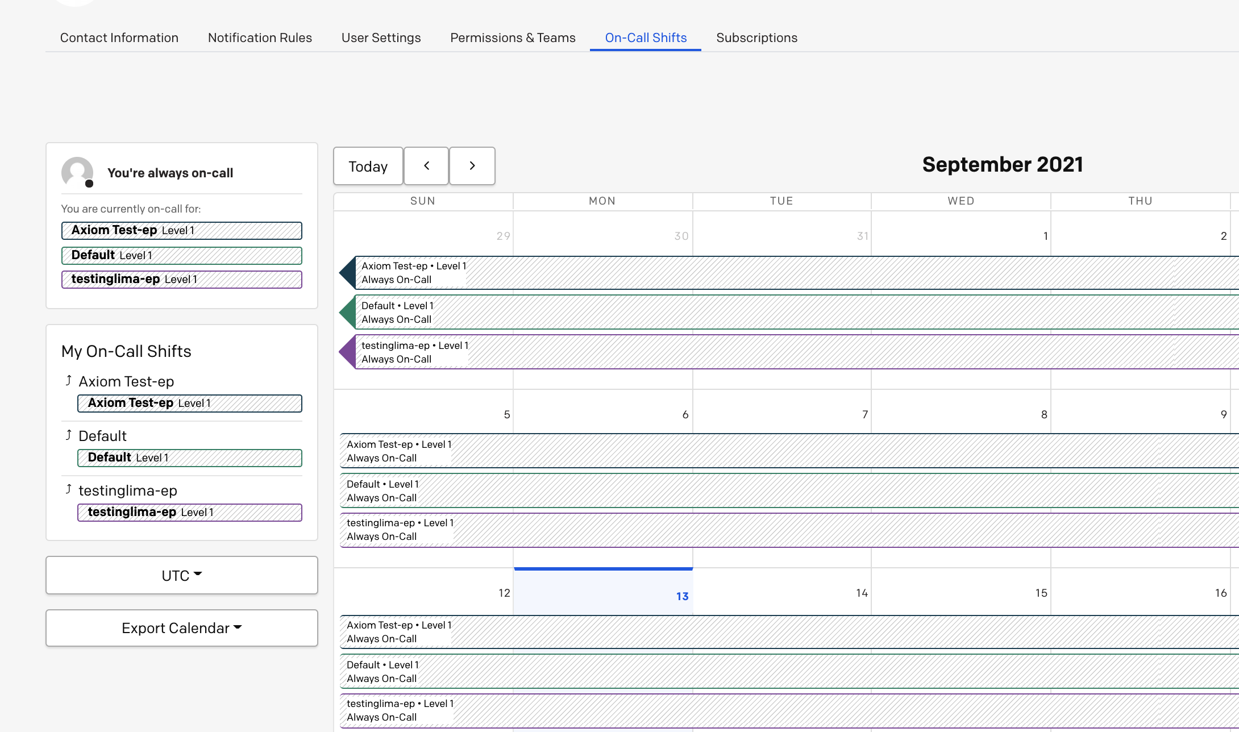Image resolution: width=1239 pixels, height=732 pixels.
Task: Select Default Level 1 badge under currently on-call
Action: (182, 256)
